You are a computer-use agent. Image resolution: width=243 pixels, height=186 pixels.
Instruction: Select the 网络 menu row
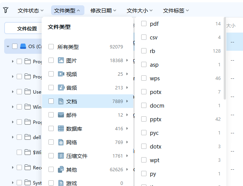(x=88, y=142)
